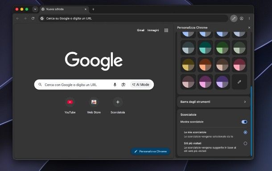Select the Nuova scheda tab
272x171 pixels.
[64, 9]
